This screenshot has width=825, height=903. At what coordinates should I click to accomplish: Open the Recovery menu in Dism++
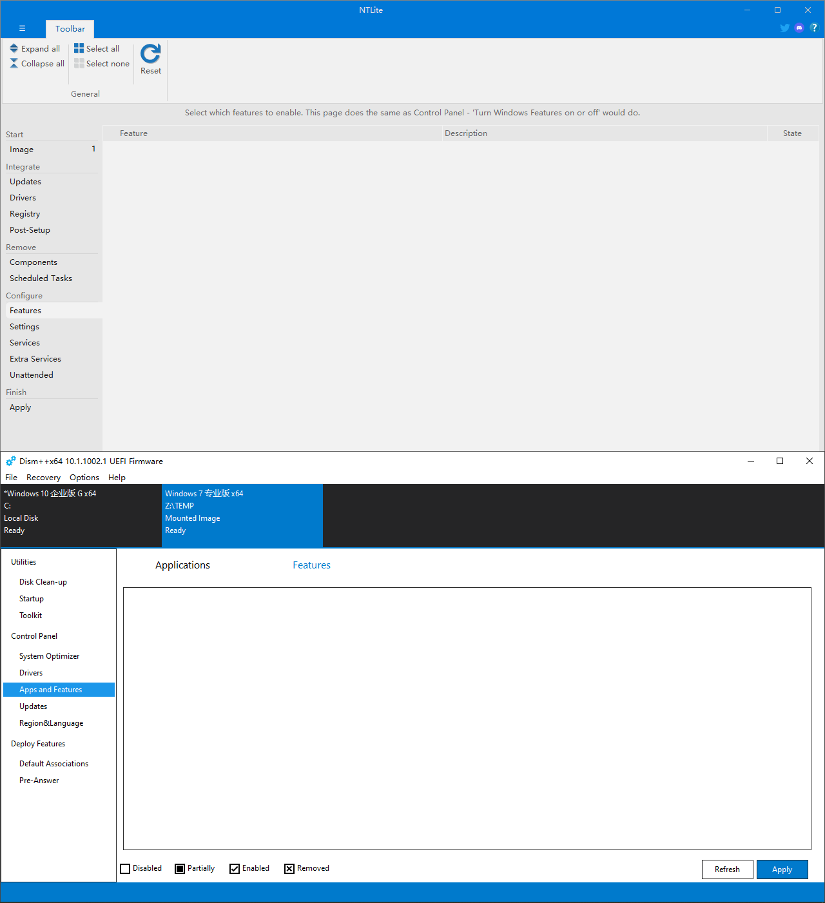pyautogui.click(x=43, y=478)
